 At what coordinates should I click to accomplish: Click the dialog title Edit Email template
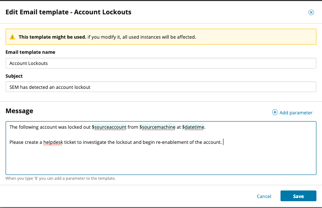tap(68, 12)
